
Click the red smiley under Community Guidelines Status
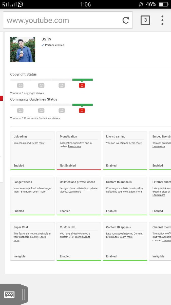click(x=82, y=111)
